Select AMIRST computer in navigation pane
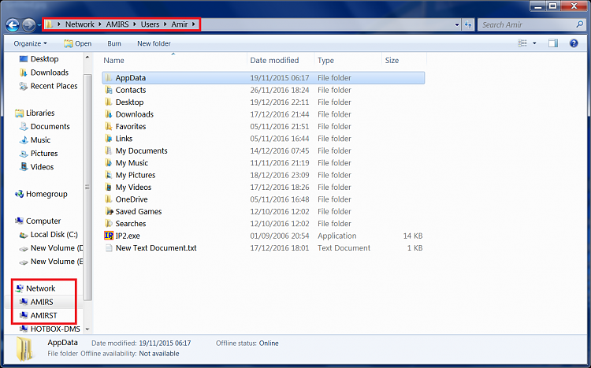Image resolution: width=591 pixels, height=368 pixels. point(43,315)
